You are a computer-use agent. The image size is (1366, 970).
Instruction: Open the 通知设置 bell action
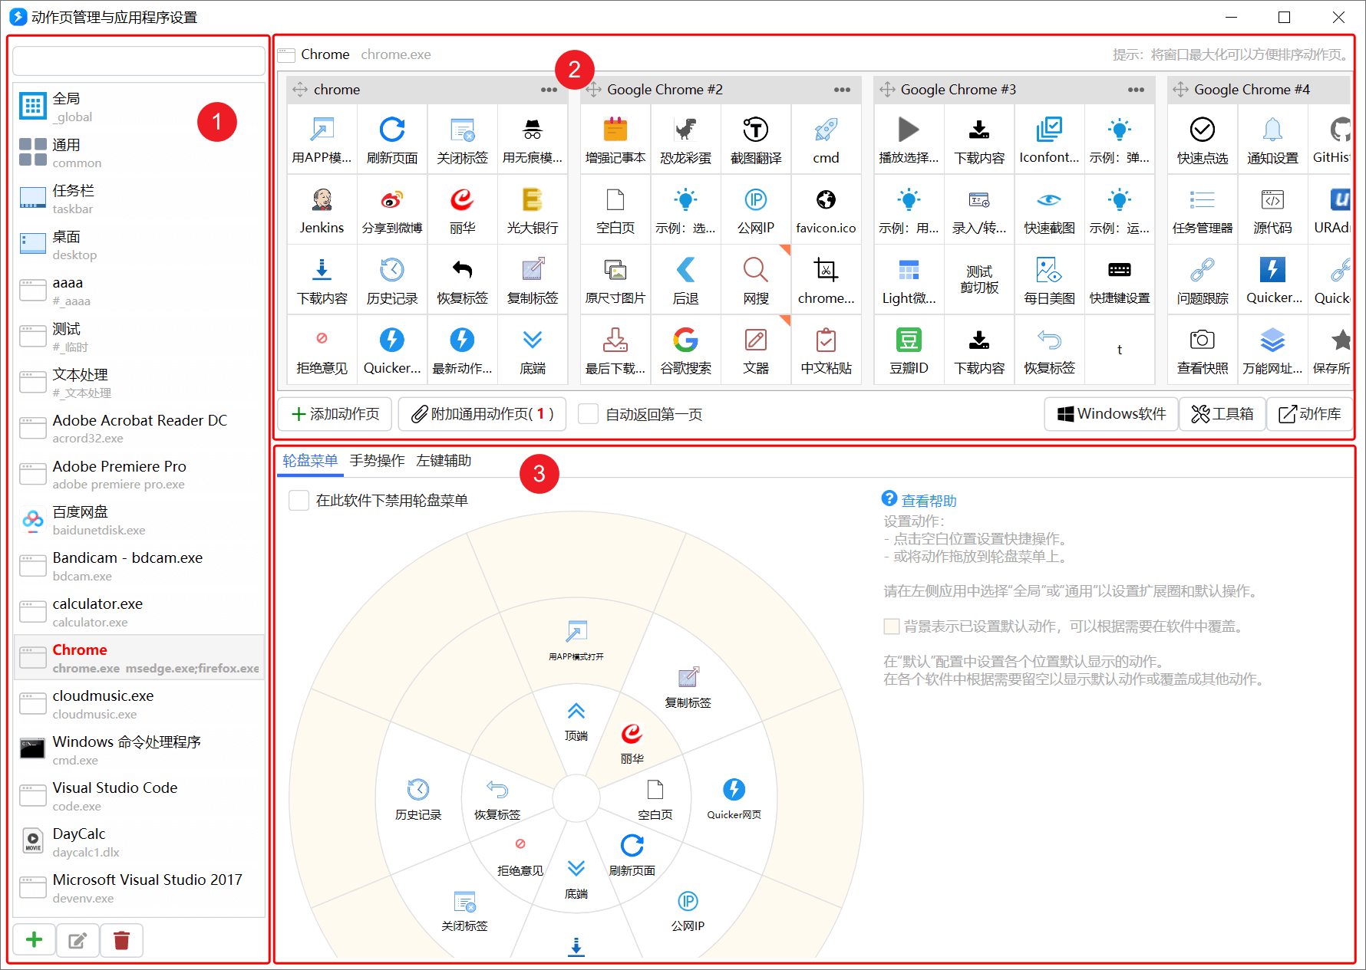pos(1272,140)
